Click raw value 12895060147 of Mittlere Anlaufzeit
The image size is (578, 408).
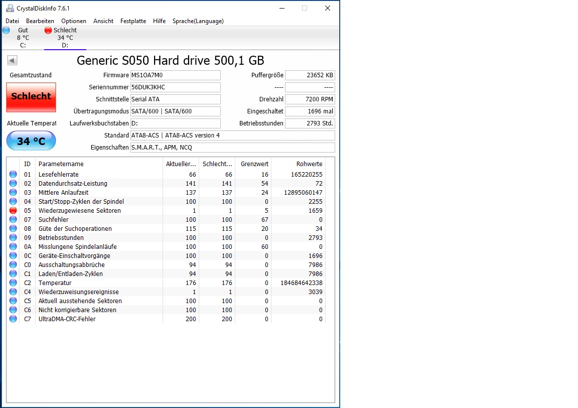tap(304, 192)
